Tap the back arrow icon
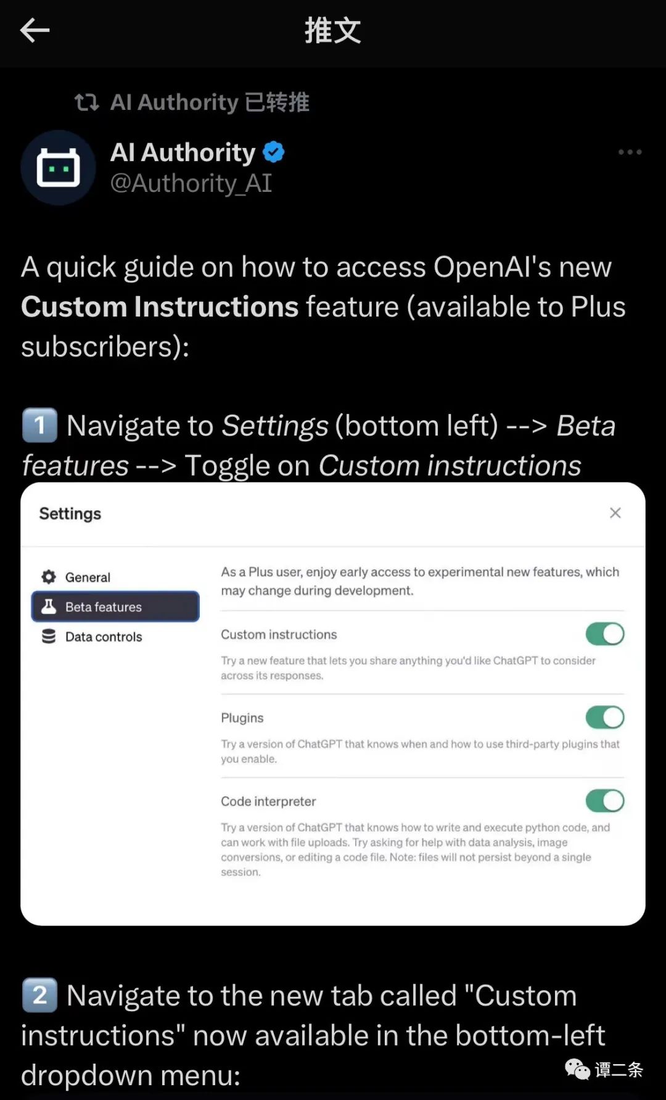Screen dimensions: 666x1100 point(35,30)
